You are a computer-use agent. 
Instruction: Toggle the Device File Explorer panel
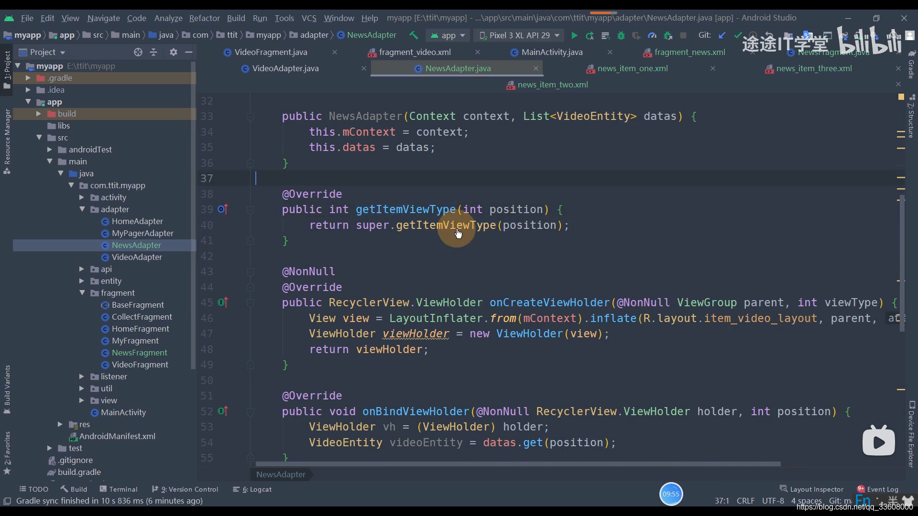911,434
